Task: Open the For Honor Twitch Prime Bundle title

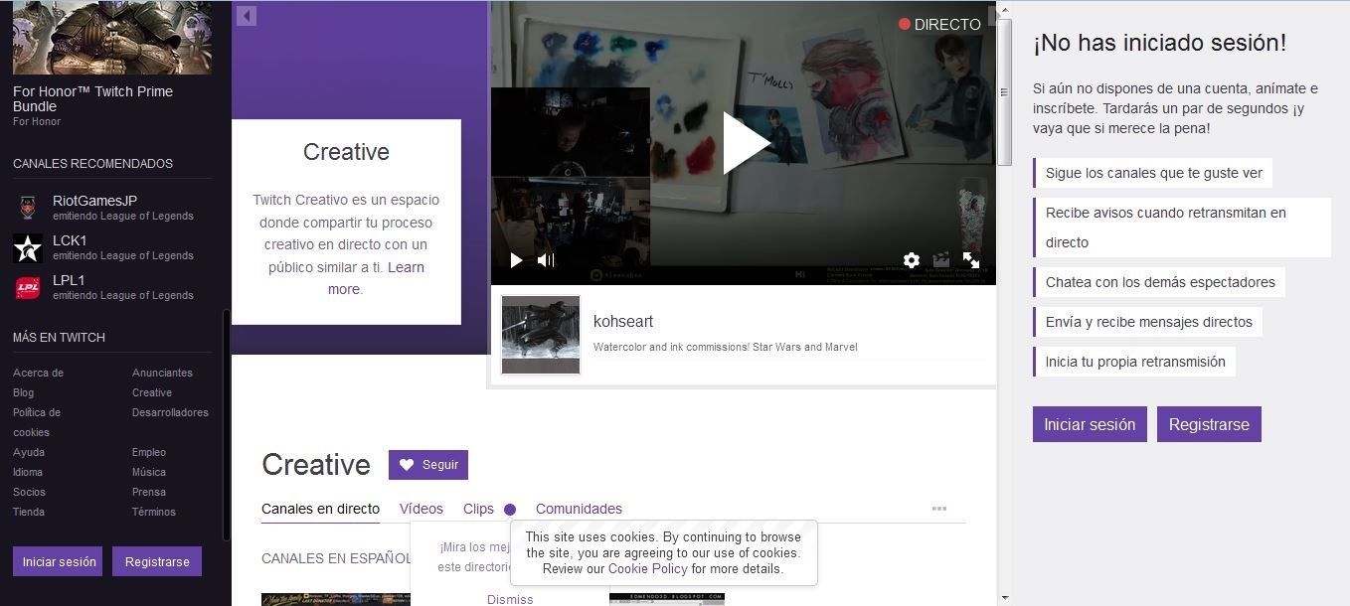Action: click(x=92, y=98)
